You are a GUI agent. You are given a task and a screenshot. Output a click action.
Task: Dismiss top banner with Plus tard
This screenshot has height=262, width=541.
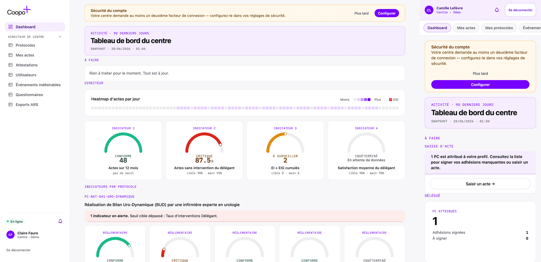(361, 13)
